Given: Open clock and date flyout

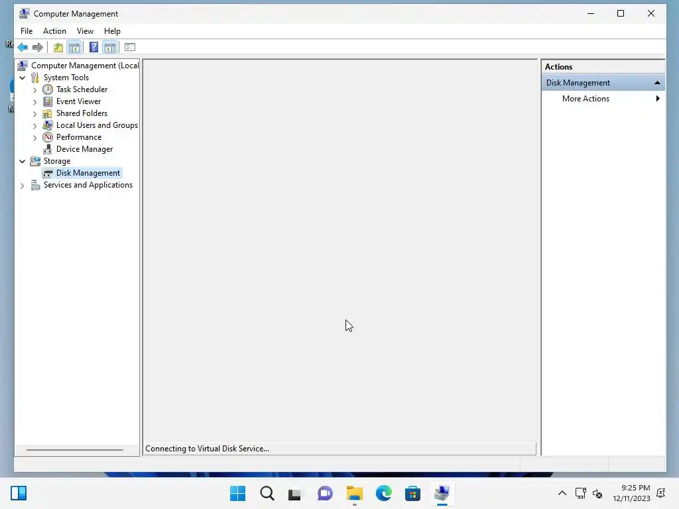Looking at the screenshot, I should (x=631, y=493).
